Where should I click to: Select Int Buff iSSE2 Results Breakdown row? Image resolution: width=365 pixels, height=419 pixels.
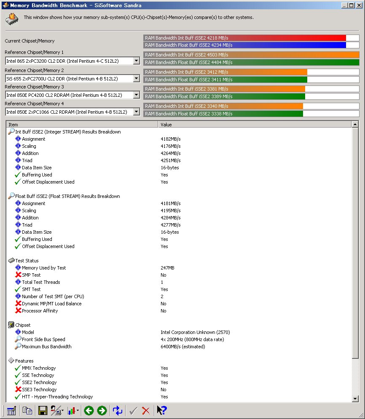pyautogui.click(x=68, y=132)
